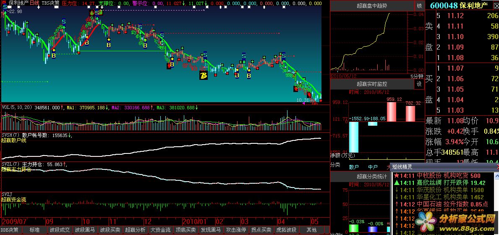Click the 散户 category label

[353, 167]
